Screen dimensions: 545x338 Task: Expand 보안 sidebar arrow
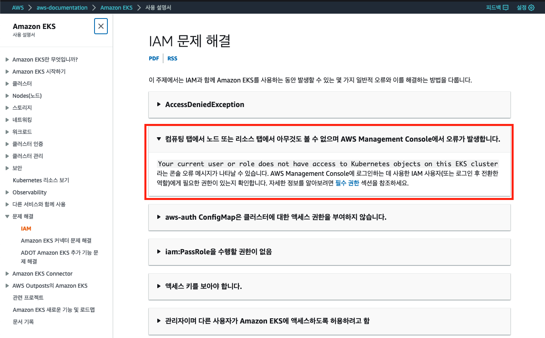[7, 168]
